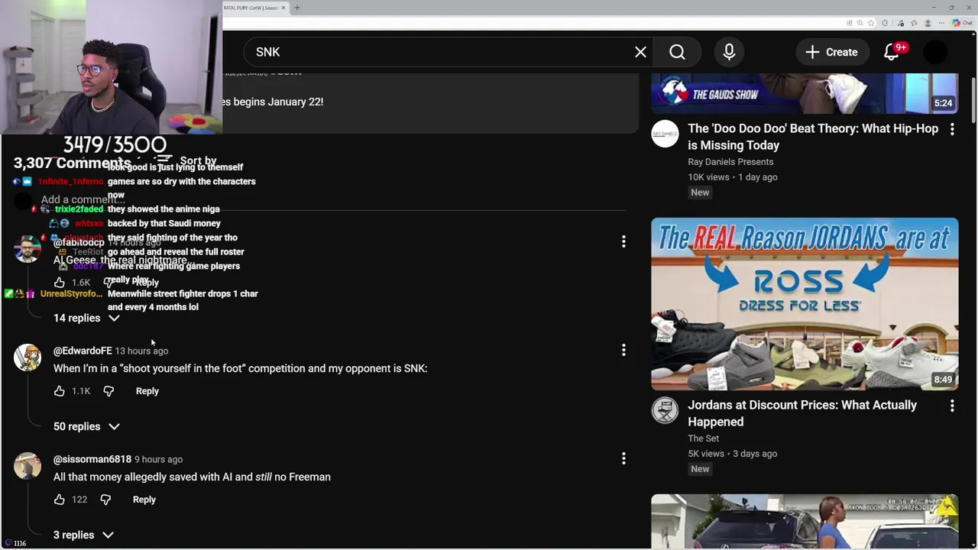978x550 pixels.
Task: Like the @sissorman6818 comment
Action: 60,500
